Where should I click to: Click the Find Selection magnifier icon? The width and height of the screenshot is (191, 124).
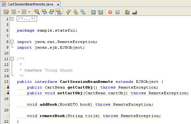click(37, 12)
